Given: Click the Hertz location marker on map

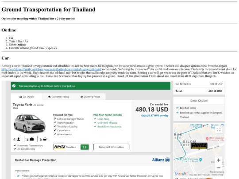Looking at the screenshot, I should coord(199,146).
